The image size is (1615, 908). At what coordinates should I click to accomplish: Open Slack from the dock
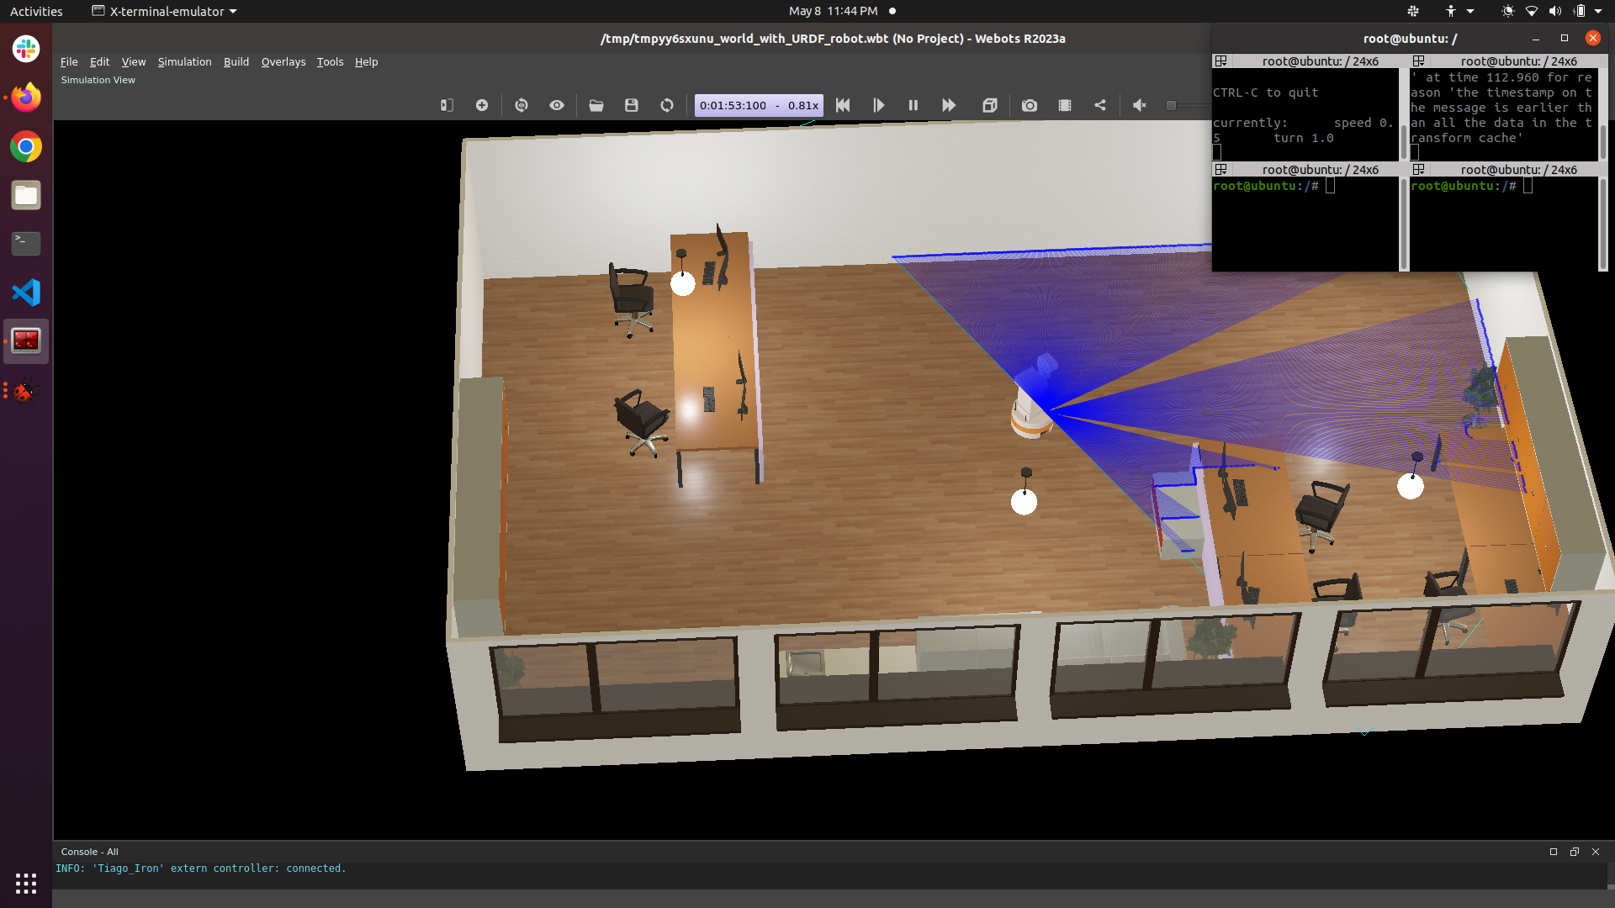26,49
